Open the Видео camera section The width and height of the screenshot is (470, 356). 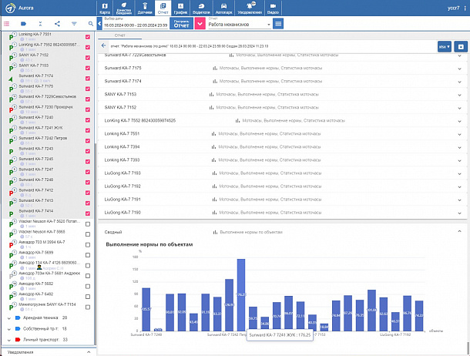coord(273,8)
